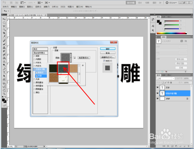The width and height of the screenshot is (194, 149).
Task: Select the Move tool in the toolbox
Action: click(4, 19)
